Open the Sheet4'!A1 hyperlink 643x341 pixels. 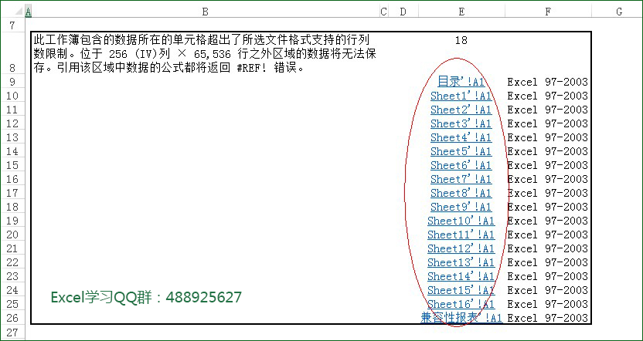click(461, 137)
